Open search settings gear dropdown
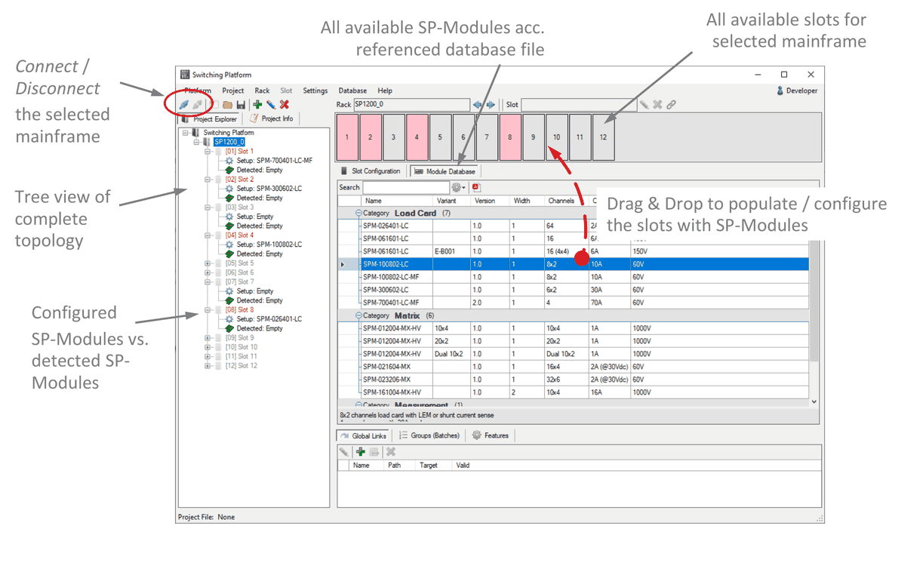Image resolution: width=923 pixels, height=578 pixels. tap(458, 187)
